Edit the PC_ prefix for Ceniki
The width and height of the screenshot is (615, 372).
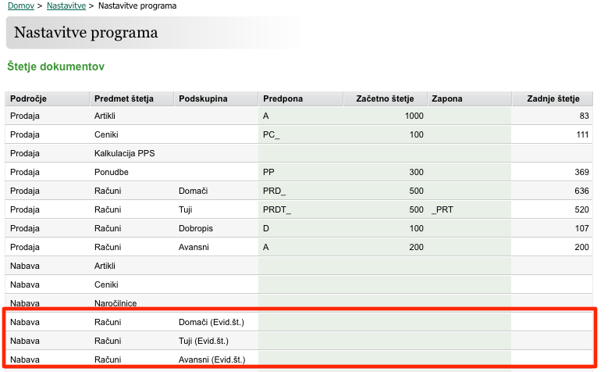point(300,134)
